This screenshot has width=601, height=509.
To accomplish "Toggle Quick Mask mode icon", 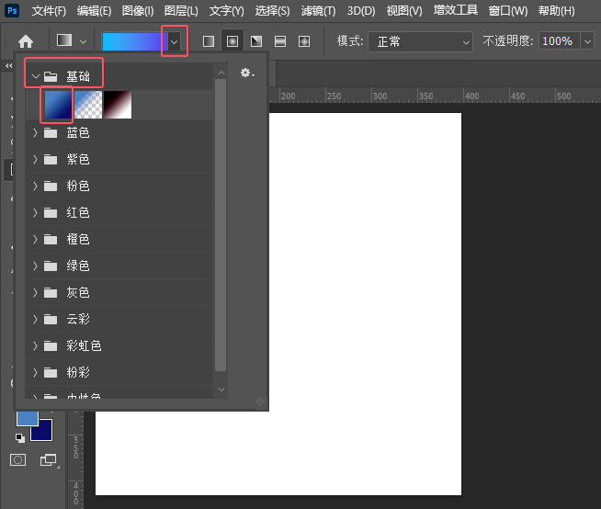I will (x=18, y=460).
